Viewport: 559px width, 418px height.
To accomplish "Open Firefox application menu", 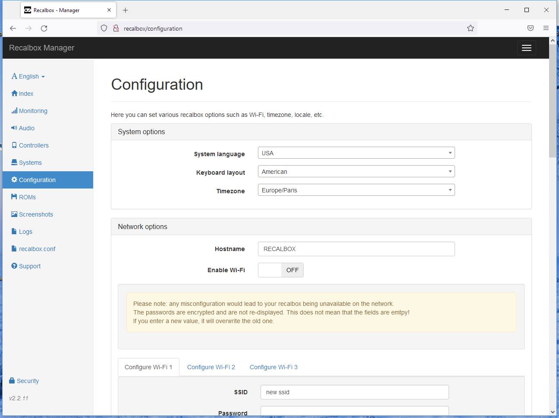I will pos(546,28).
